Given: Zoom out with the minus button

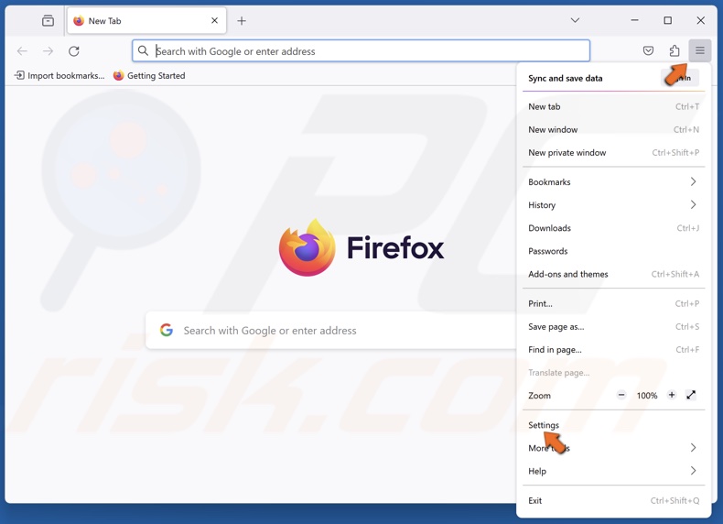Looking at the screenshot, I should click(621, 395).
